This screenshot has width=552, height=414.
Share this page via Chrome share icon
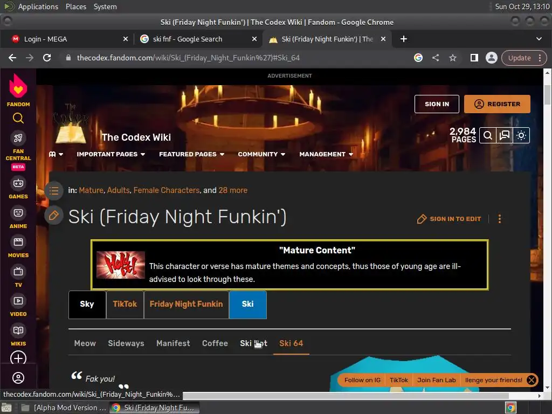pos(436,58)
